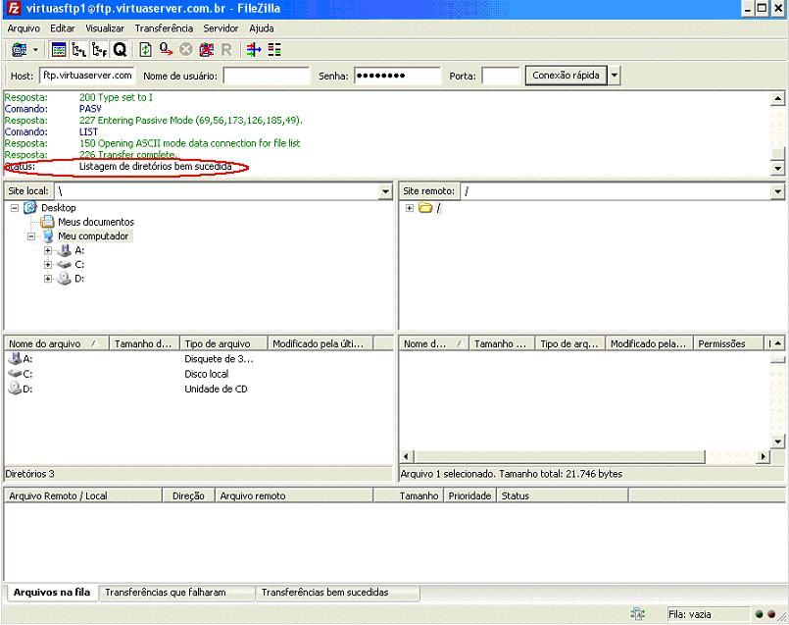The width and height of the screenshot is (789, 625).
Task: Open the Ajuda menu
Action: tap(262, 28)
